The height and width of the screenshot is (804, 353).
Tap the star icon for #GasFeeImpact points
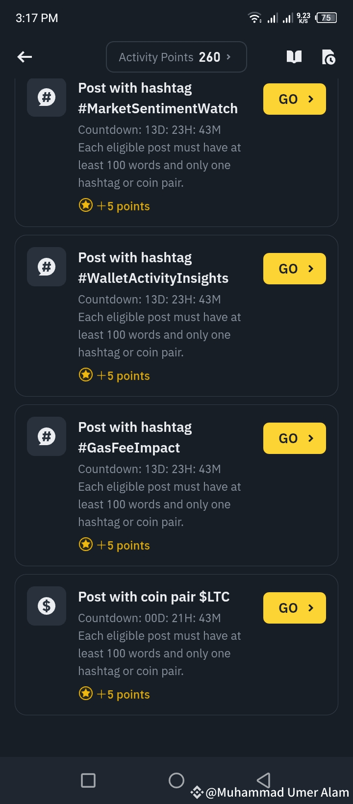coord(86,545)
